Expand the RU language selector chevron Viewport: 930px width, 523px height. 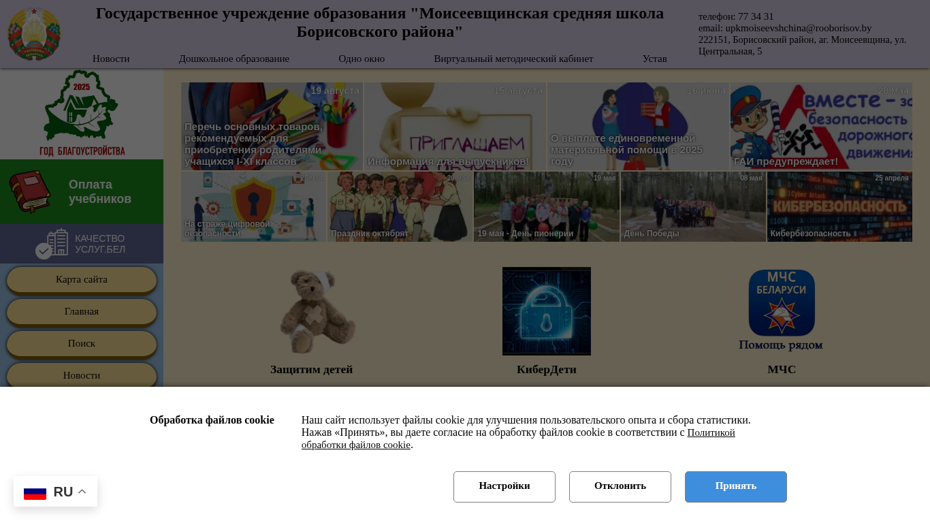82,492
